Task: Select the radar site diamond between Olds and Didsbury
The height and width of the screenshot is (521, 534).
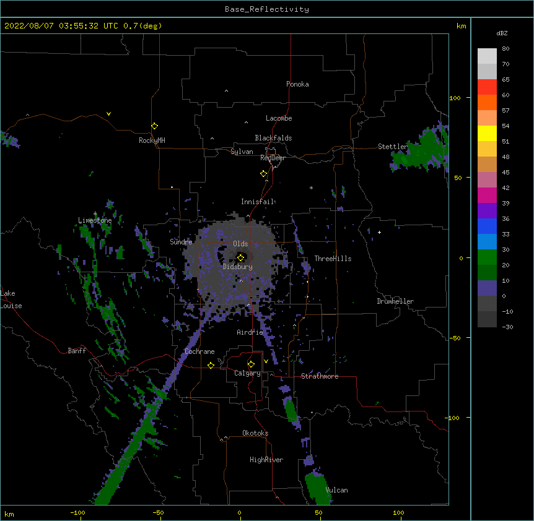Action: pos(240,257)
